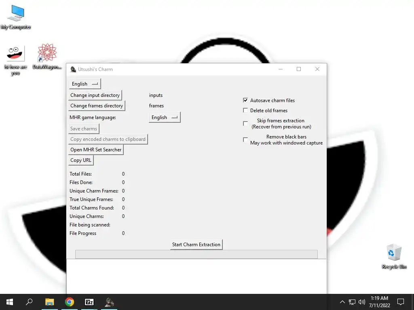Open the app language dropdown at top
414x310 pixels.
pos(85,84)
